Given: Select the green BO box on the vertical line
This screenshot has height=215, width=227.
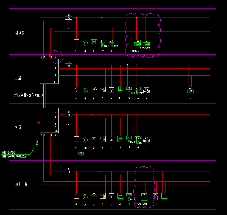Looking at the screenshot, I should tap(81, 153).
